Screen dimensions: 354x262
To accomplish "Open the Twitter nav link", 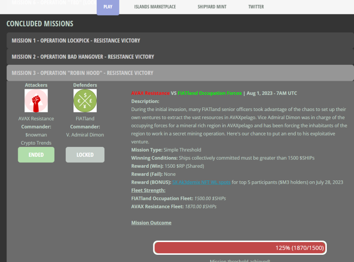I will tap(256, 7).
